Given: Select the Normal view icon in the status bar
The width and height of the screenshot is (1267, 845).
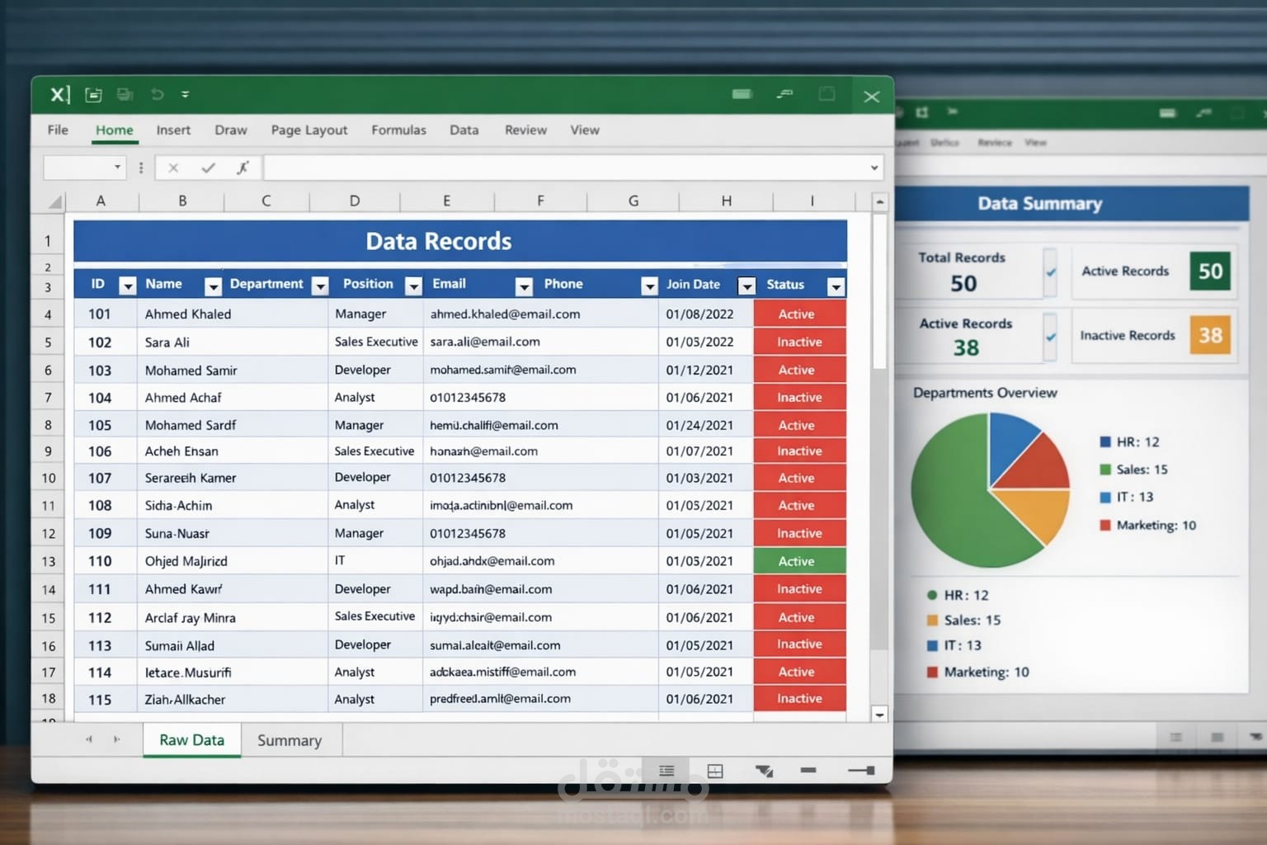Looking at the screenshot, I should click(666, 770).
